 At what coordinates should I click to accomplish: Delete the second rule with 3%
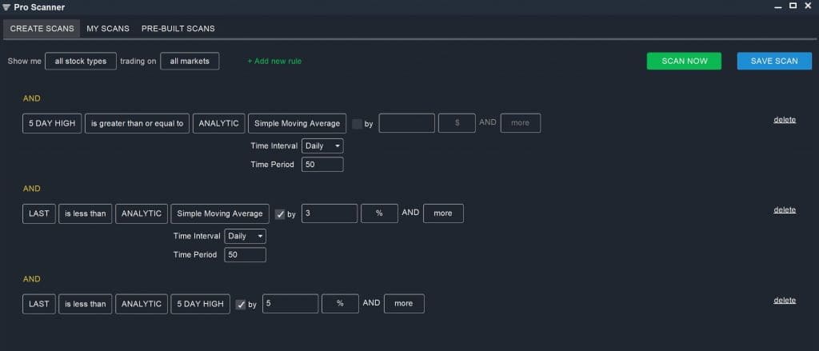coord(785,210)
